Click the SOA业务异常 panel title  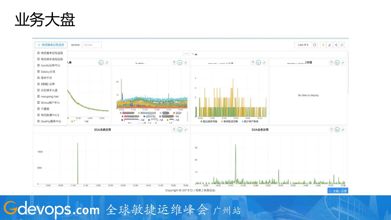pyautogui.click(x=260, y=130)
